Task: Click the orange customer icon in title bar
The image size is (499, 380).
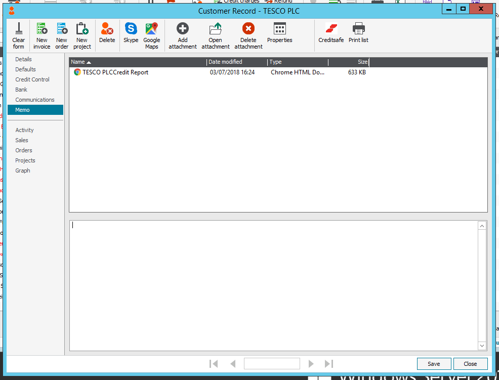Action: pos(12,11)
